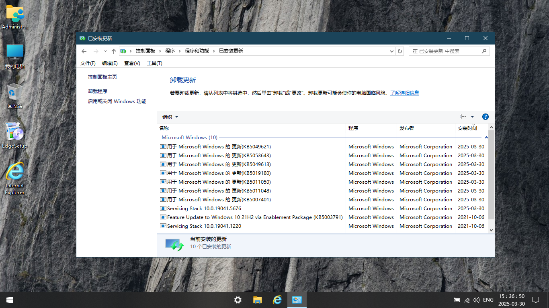Click the volume speaker tray icon
Image resolution: width=549 pixels, height=308 pixels.
coord(476,300)
